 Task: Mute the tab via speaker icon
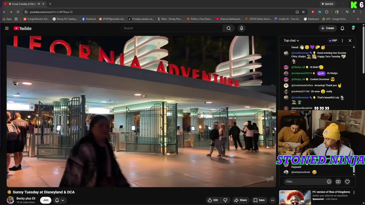pyautogui.click(x=39, y=4)
